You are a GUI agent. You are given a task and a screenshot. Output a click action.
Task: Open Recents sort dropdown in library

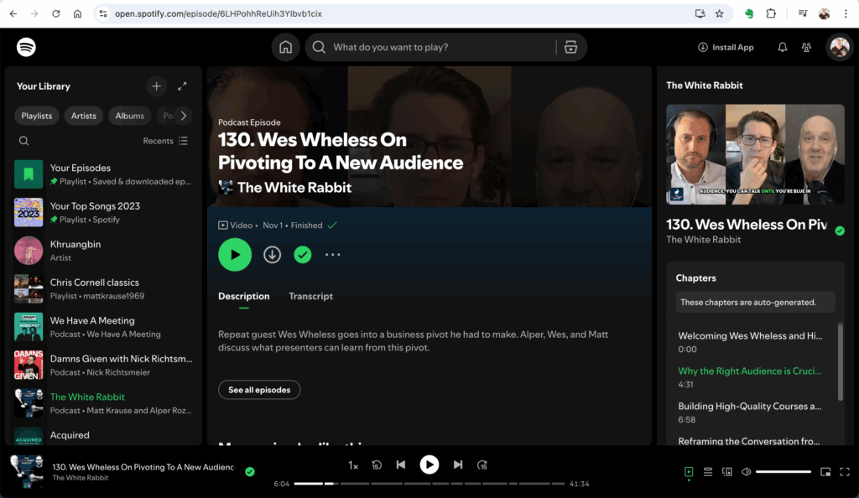tap(165, 141)
